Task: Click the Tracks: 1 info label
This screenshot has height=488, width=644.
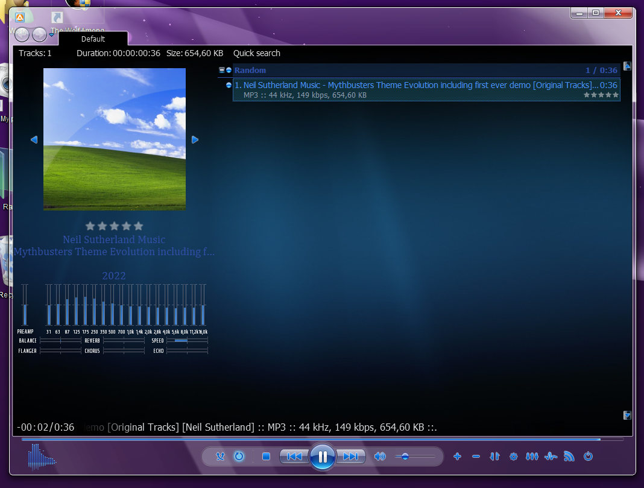Action: point(35,53)
